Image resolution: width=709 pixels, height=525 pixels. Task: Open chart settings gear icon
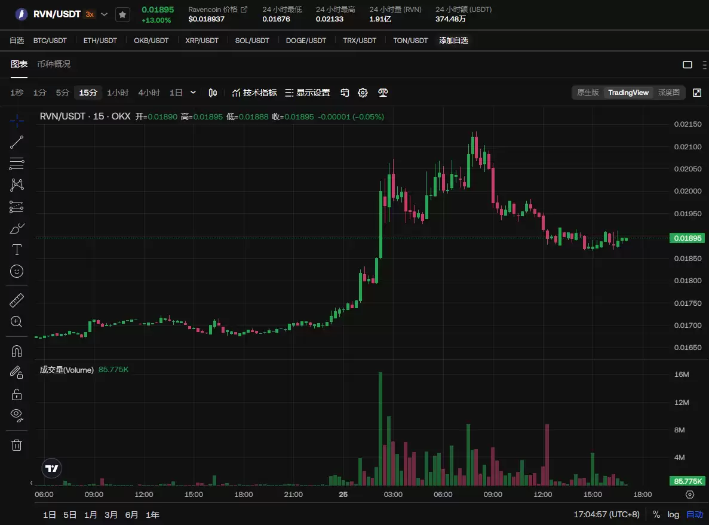pyautogui.click(x=363, y=93)
